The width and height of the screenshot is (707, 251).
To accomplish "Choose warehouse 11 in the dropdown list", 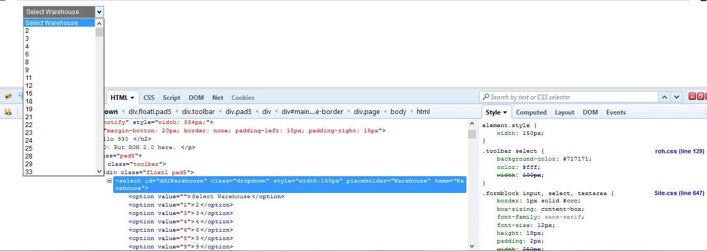I will (x=59, y=78).
